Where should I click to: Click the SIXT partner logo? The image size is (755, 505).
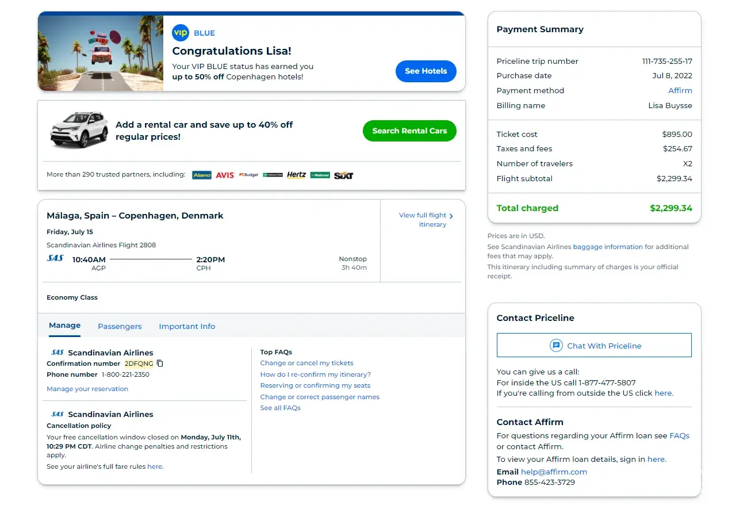[x=343, y=175]
